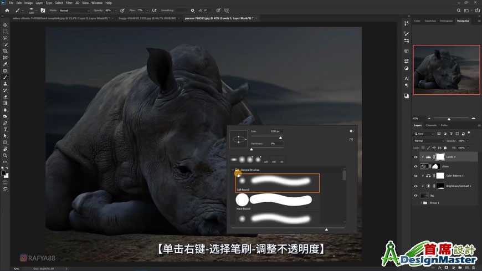Enable airbrush-style build-up icon

pyautogui.click(x=155, y=10)
